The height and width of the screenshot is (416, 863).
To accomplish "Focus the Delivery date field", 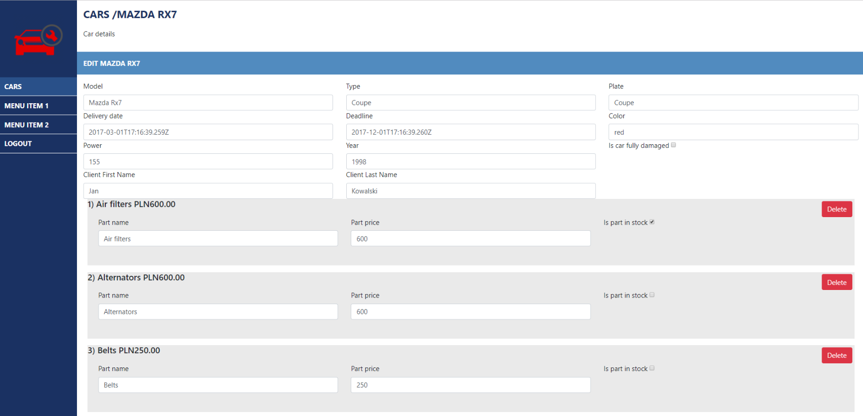I will [208, 132].
